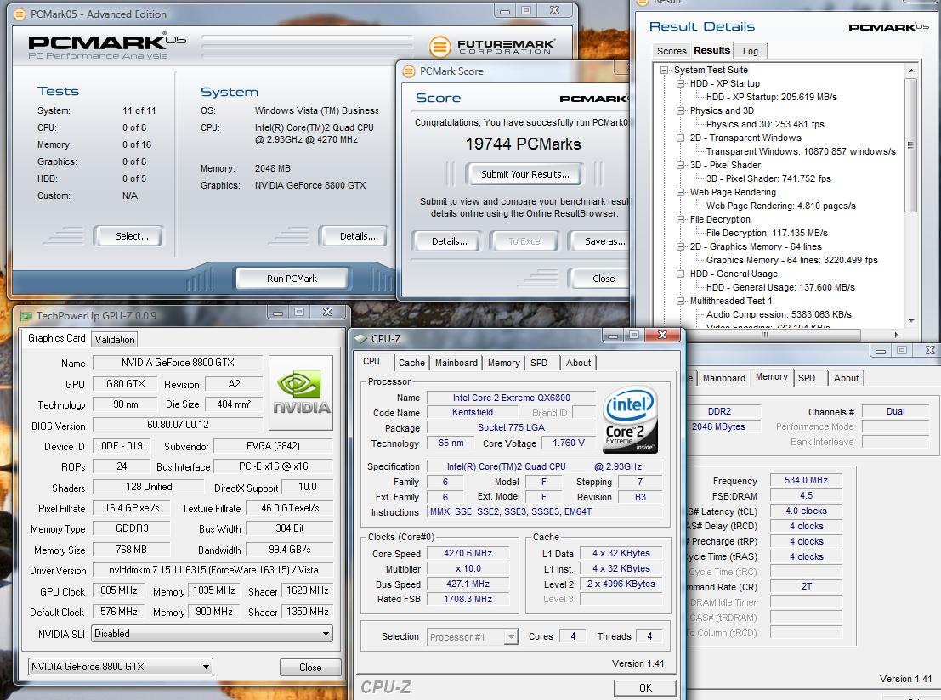Switch to the Log tab in Result Details
The height and width of the screenshot is (700, 941).
750,51
